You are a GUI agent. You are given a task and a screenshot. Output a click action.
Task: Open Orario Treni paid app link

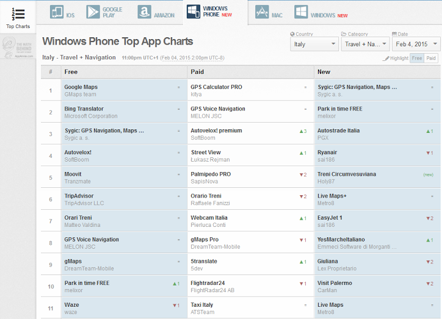[206, 196]
